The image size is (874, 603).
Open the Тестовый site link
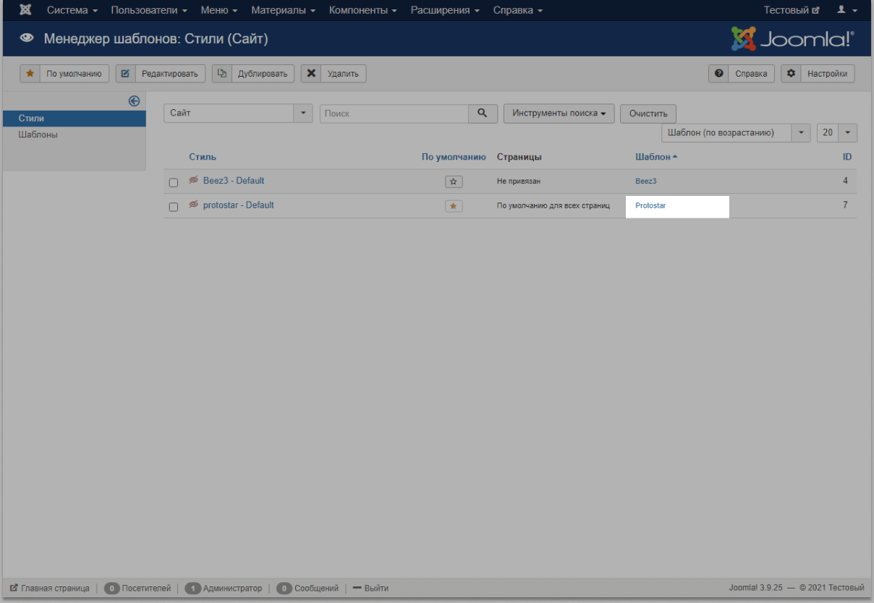coord(792,10)
